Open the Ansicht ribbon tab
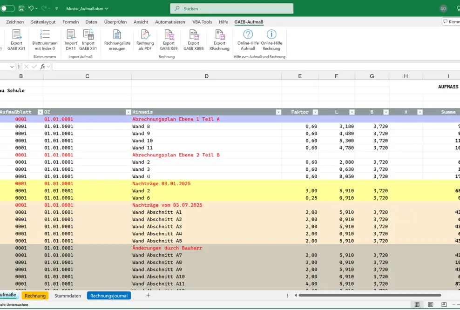 tap(141, 22)
